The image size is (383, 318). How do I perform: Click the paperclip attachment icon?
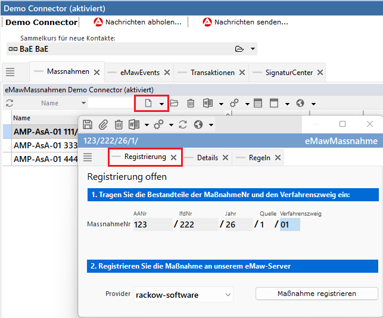point(103,124)
